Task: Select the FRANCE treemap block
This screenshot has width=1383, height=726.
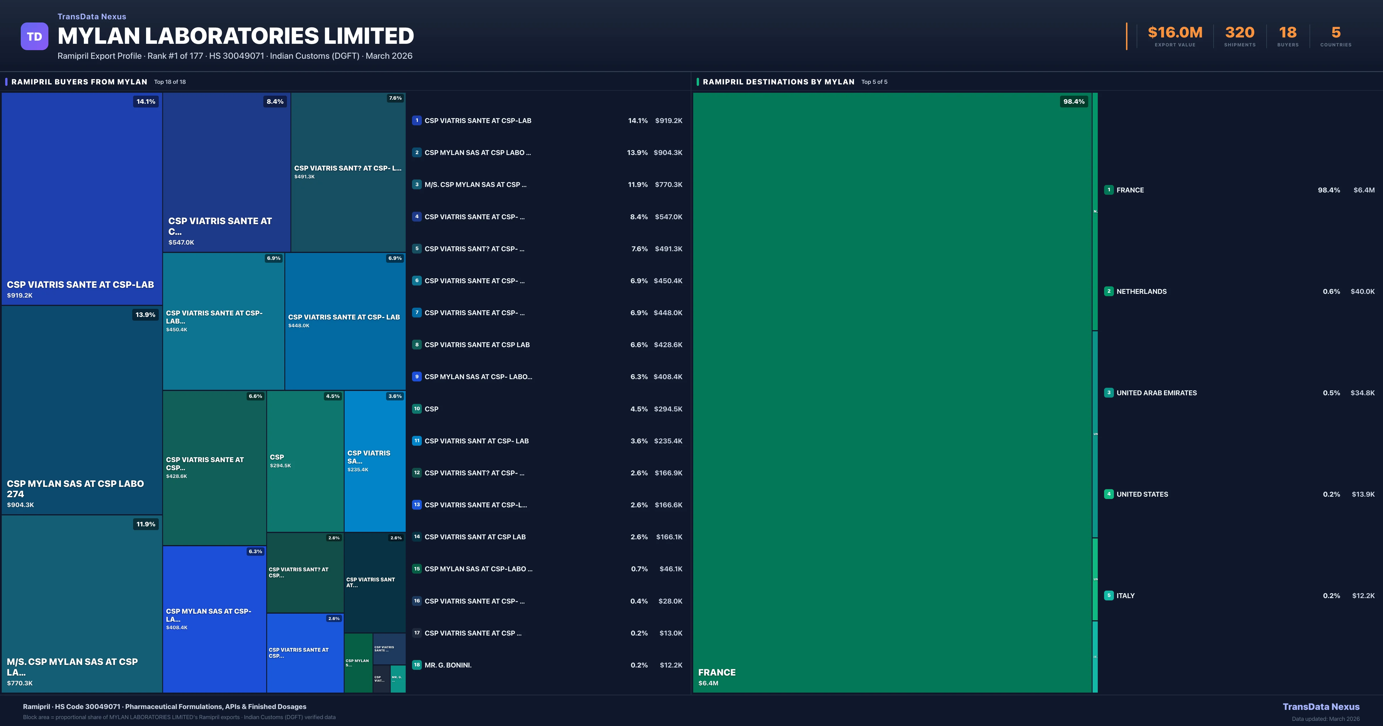Action: (891, 392)
